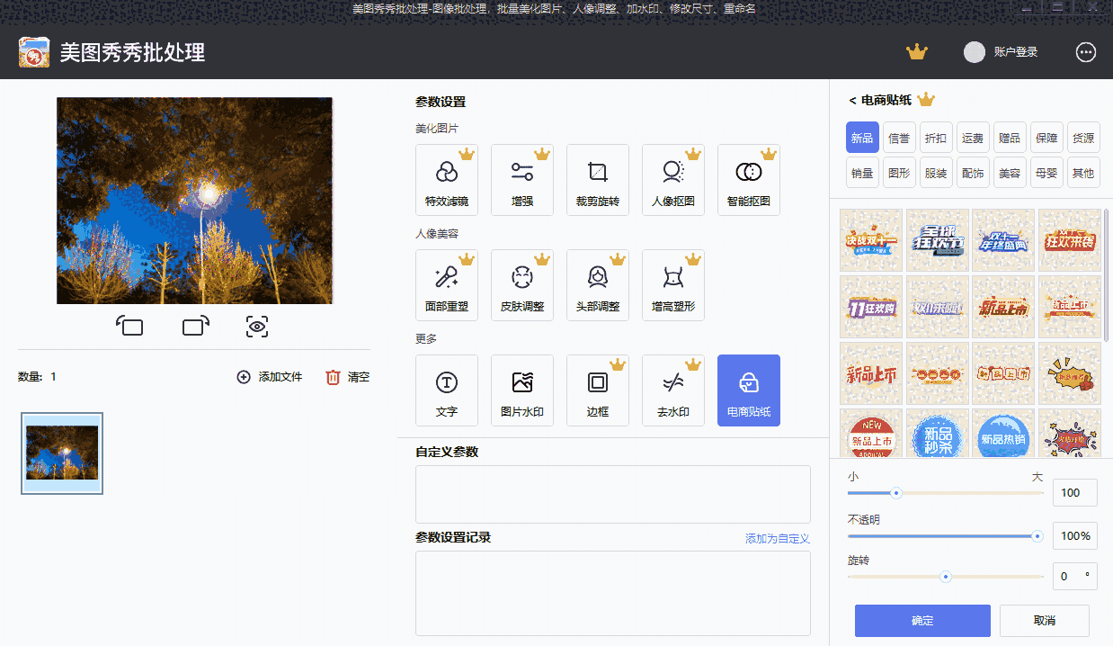This screenshot has width=1113, height=646.
Task: Open the 文字 text tool
Action: 447,390
